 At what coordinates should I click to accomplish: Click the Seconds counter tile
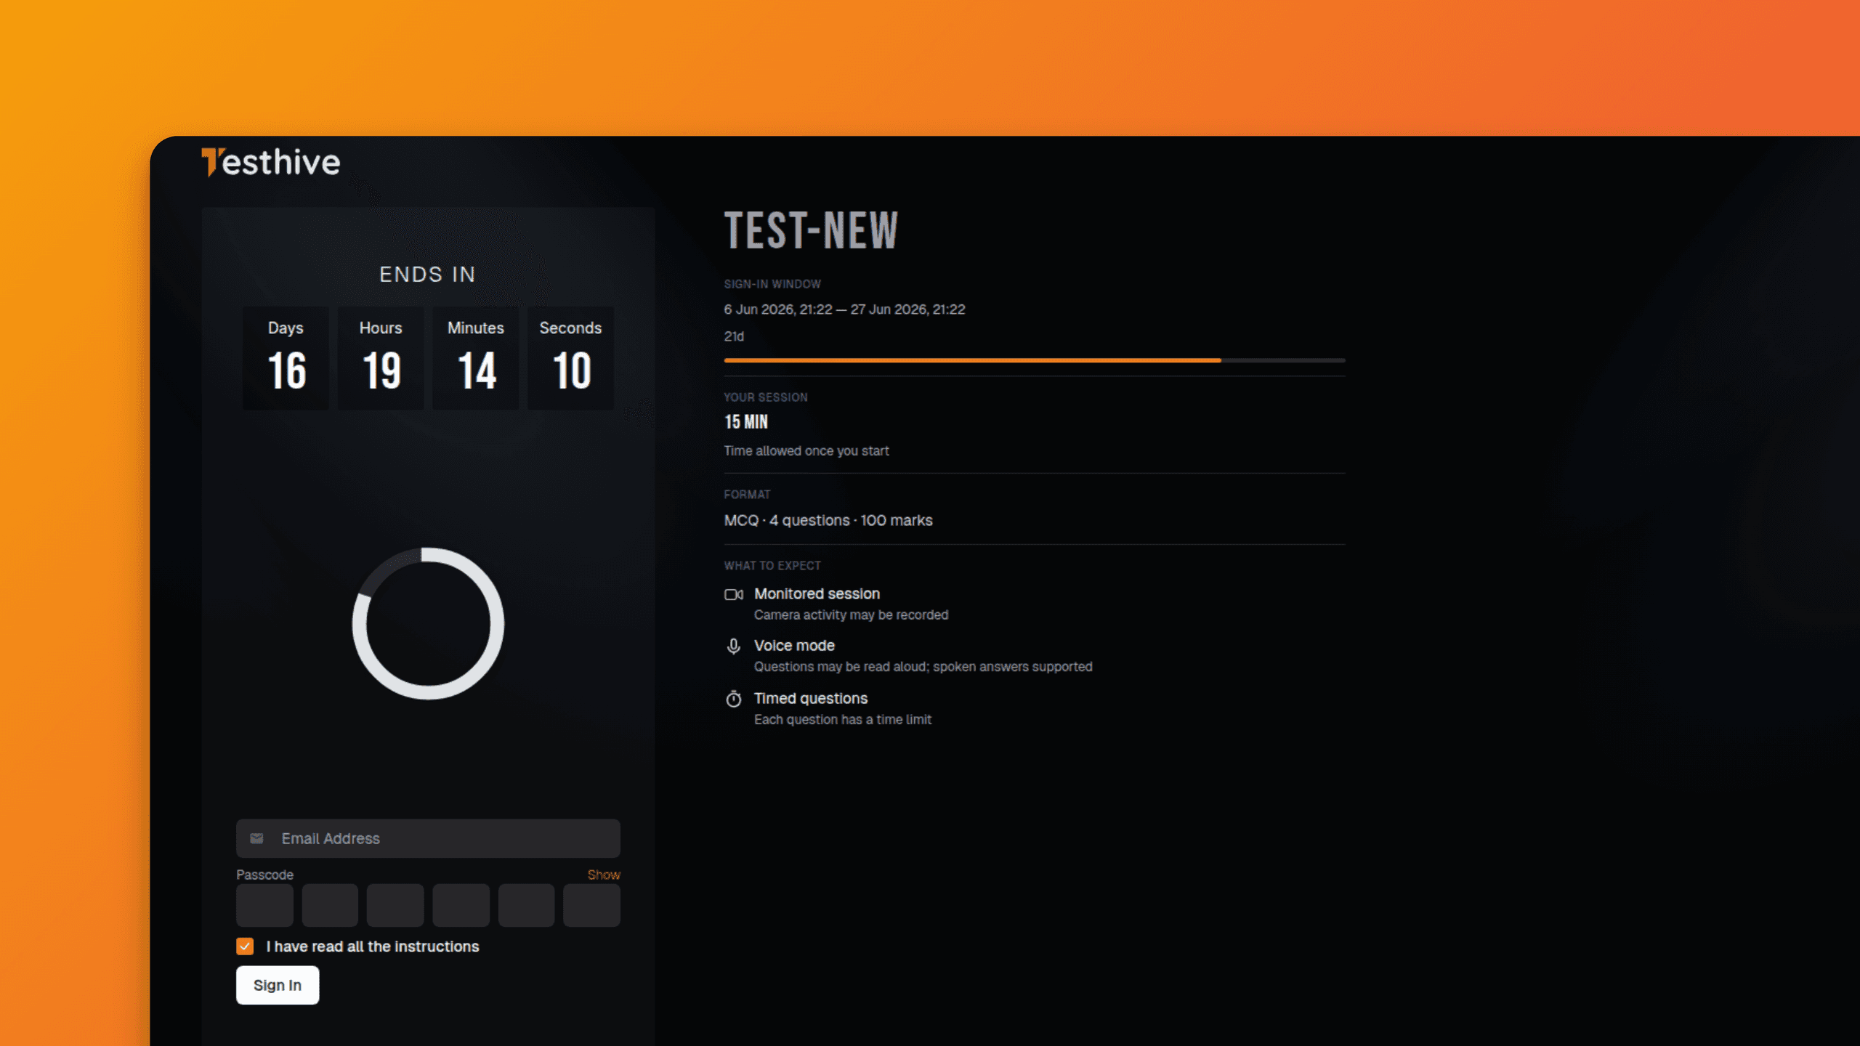pyautogui.click(x=570, y=358)
